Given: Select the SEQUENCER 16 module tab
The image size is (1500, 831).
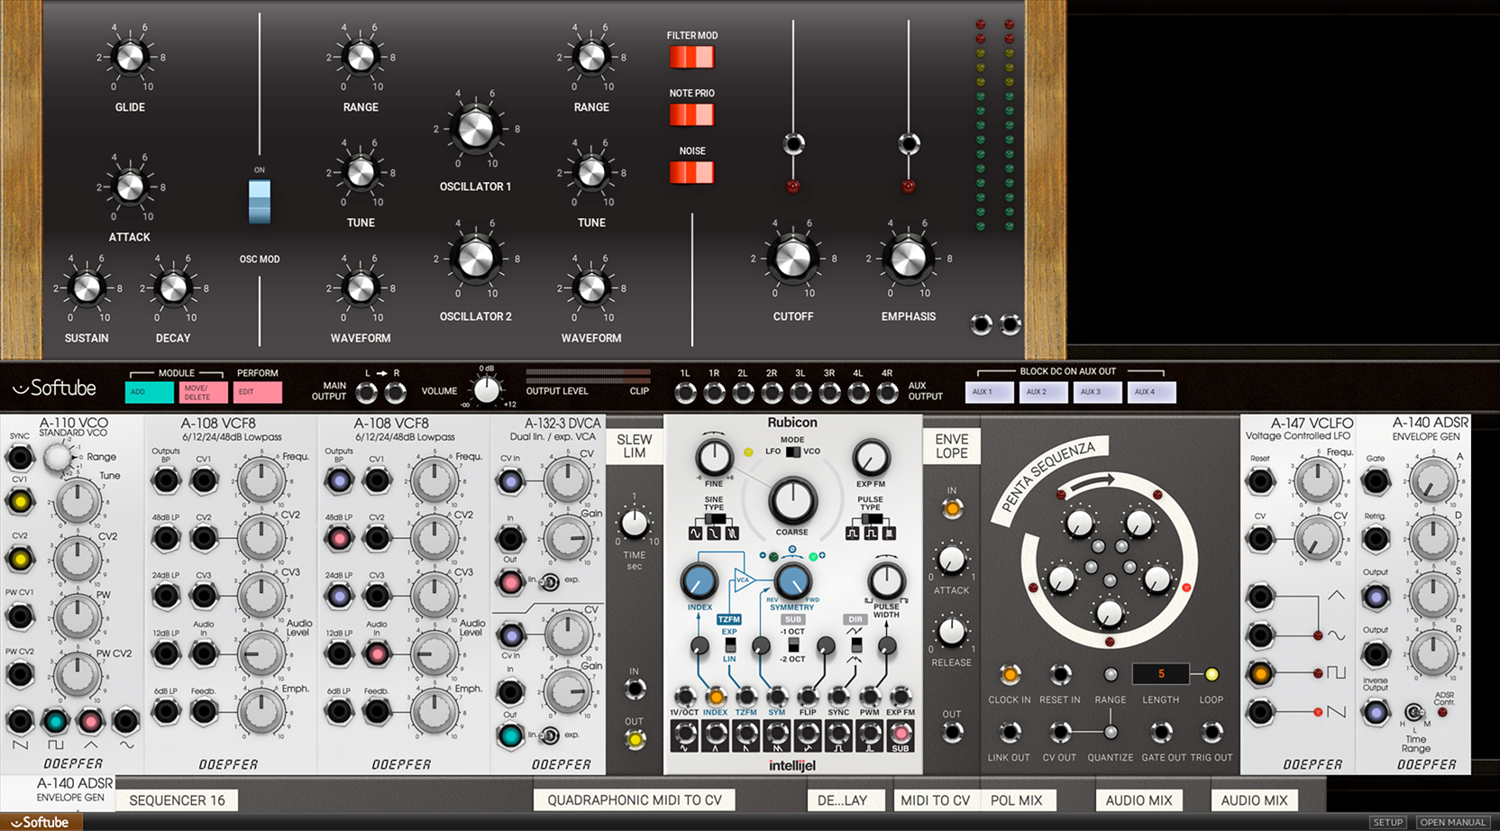Looking at the screenshot, I should tap(177, 800).
